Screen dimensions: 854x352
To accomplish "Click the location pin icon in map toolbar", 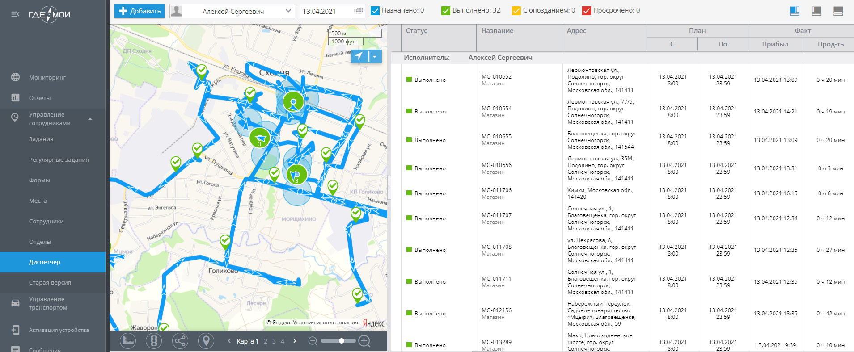I will [x=206, y=341].
